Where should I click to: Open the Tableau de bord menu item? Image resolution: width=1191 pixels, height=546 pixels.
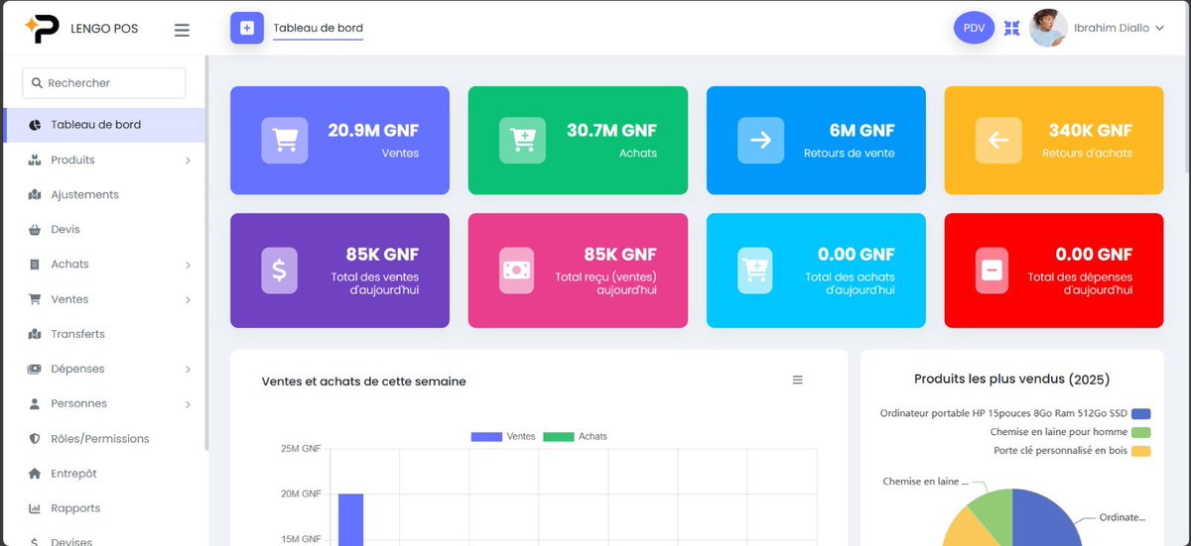[x=104, y=125]
